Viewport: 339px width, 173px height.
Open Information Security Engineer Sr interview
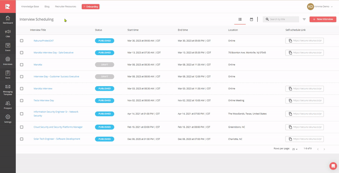(56, 114)
